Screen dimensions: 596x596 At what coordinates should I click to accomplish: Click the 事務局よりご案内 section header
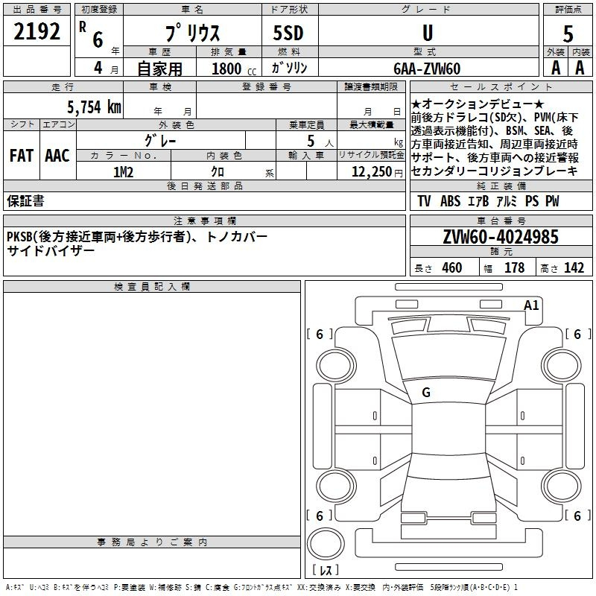(x=152, y=542)
